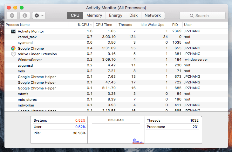Switch to the CPU tab

75,15
